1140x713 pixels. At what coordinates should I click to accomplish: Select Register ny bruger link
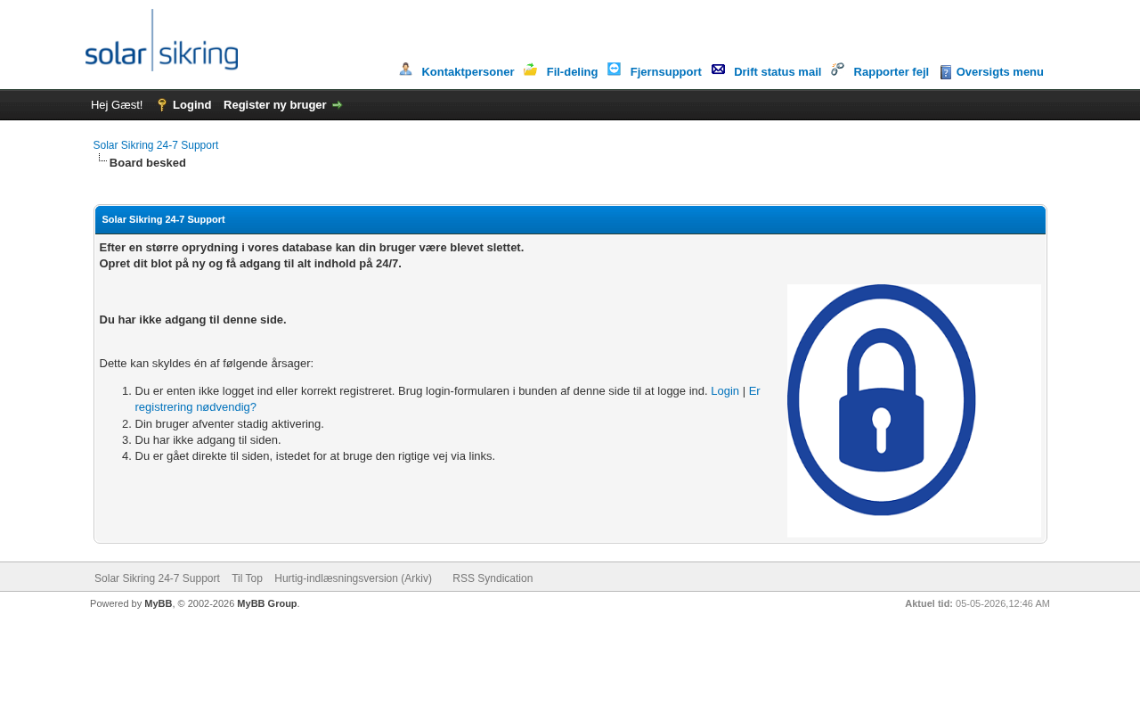(x=275, y=105)
